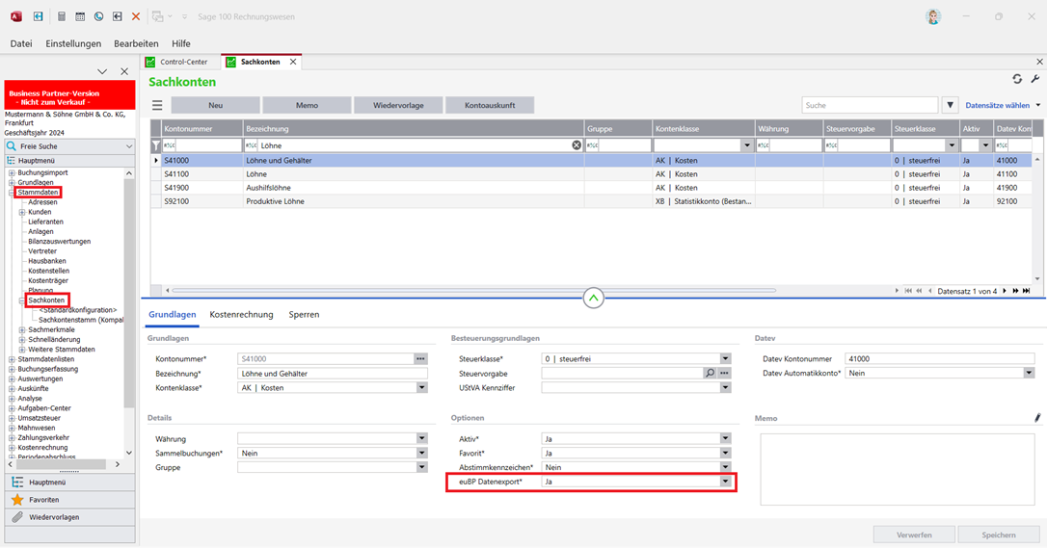Expand the Stammdatenlisten tree node
The width and height of the screenshot is (1047, 548).
pyautogui.click(x=12, y=359)
